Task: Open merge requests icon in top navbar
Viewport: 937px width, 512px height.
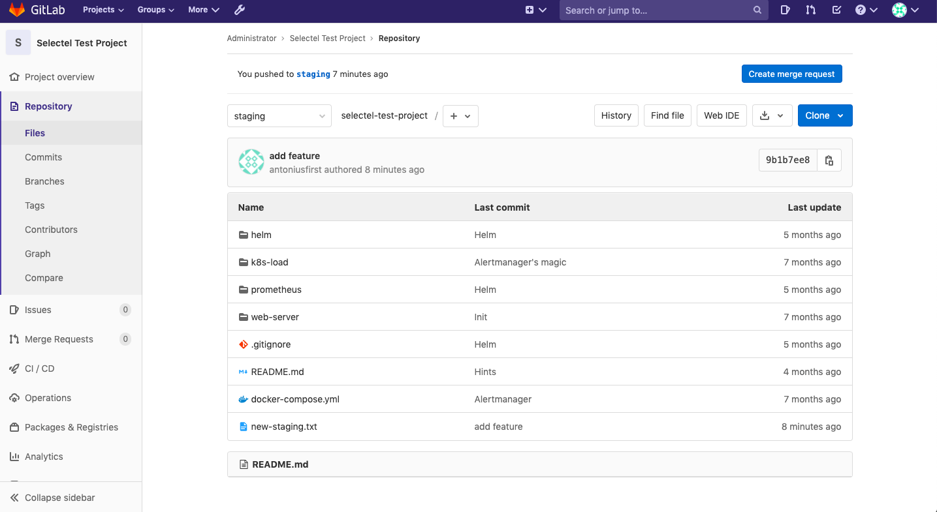Action: pos(811,10)
